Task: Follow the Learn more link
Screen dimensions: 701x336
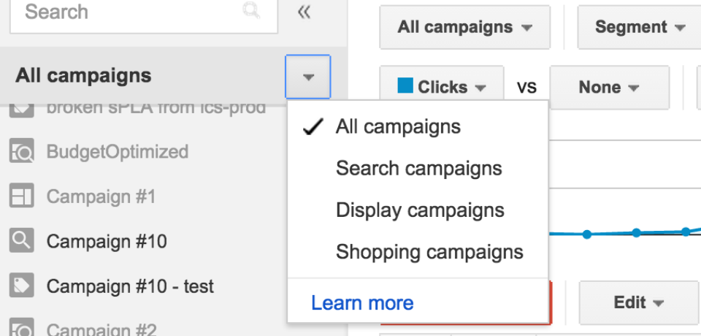Action: tap(362, 303)
